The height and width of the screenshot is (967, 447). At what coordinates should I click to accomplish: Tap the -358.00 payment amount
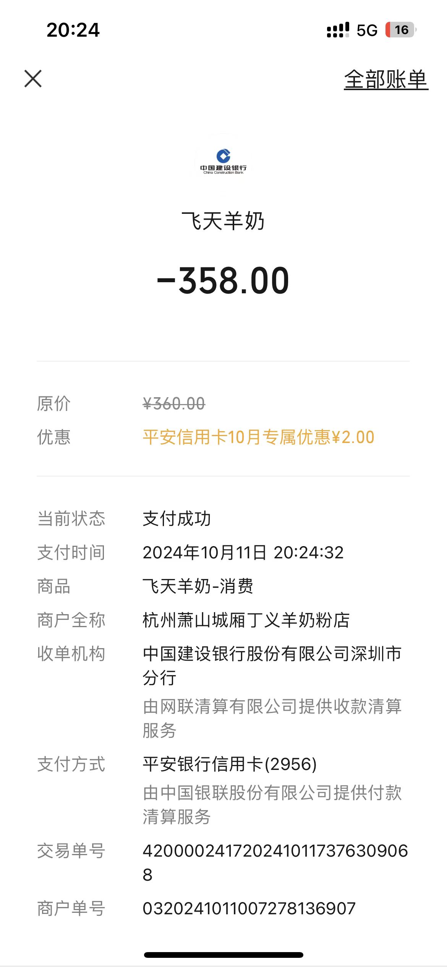tap(223, 281)
